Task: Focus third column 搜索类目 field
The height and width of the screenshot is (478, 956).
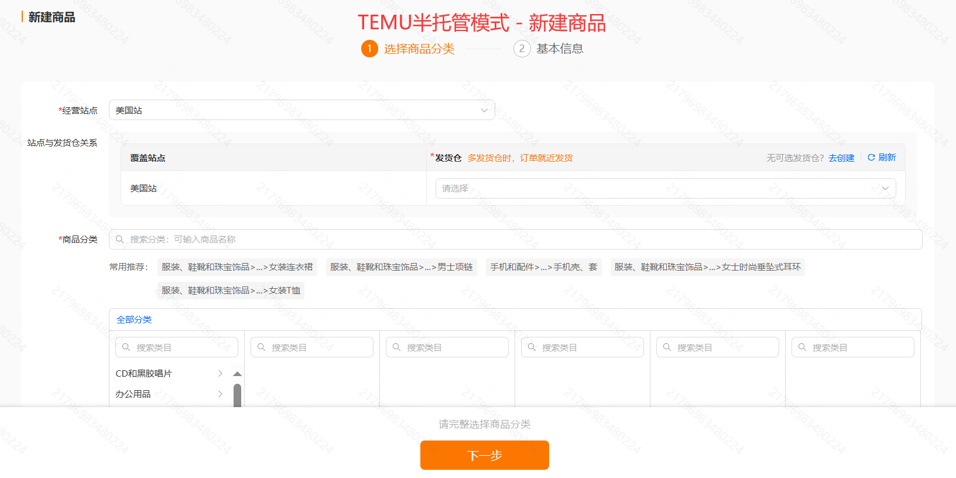Action: (x=447, y=347)
